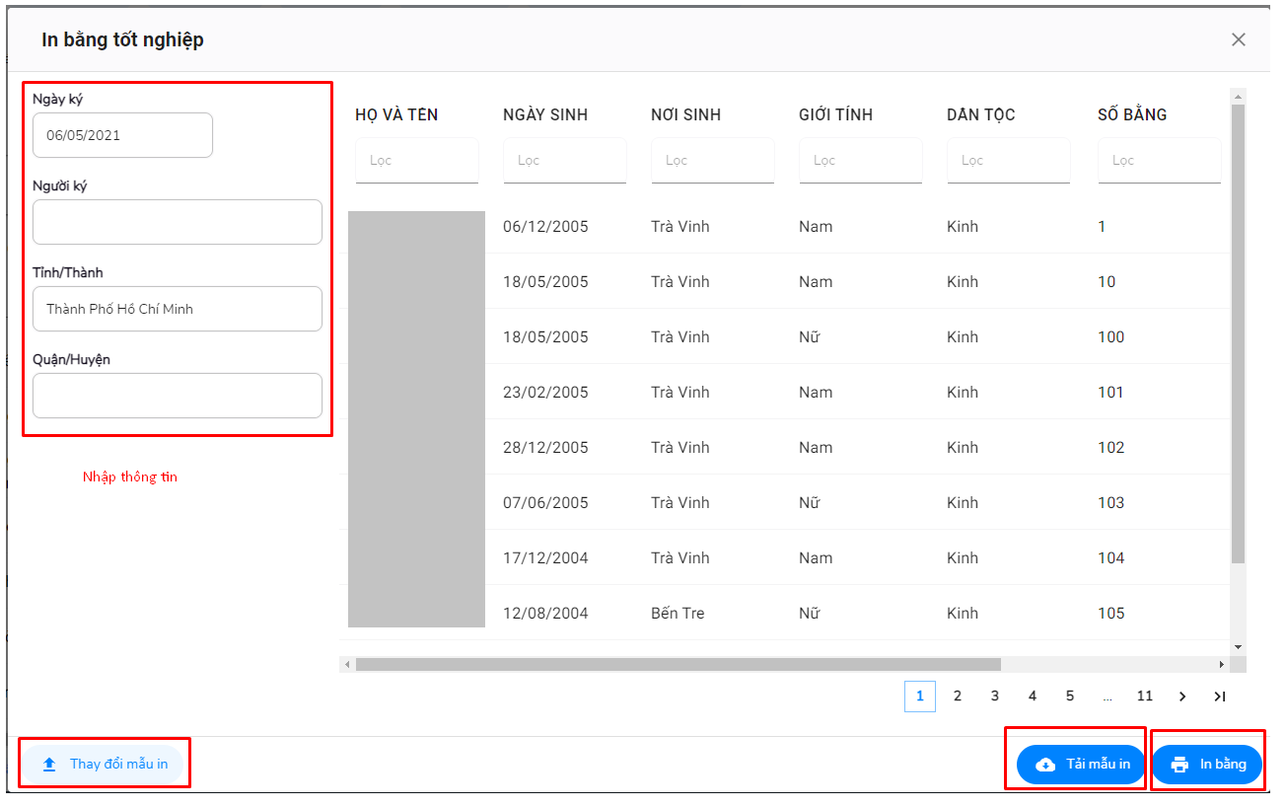Viewport: 1286px width, 807px height.
Task: Click the horizontal scrollbar of the table
Action: click(x=678, y=665)
